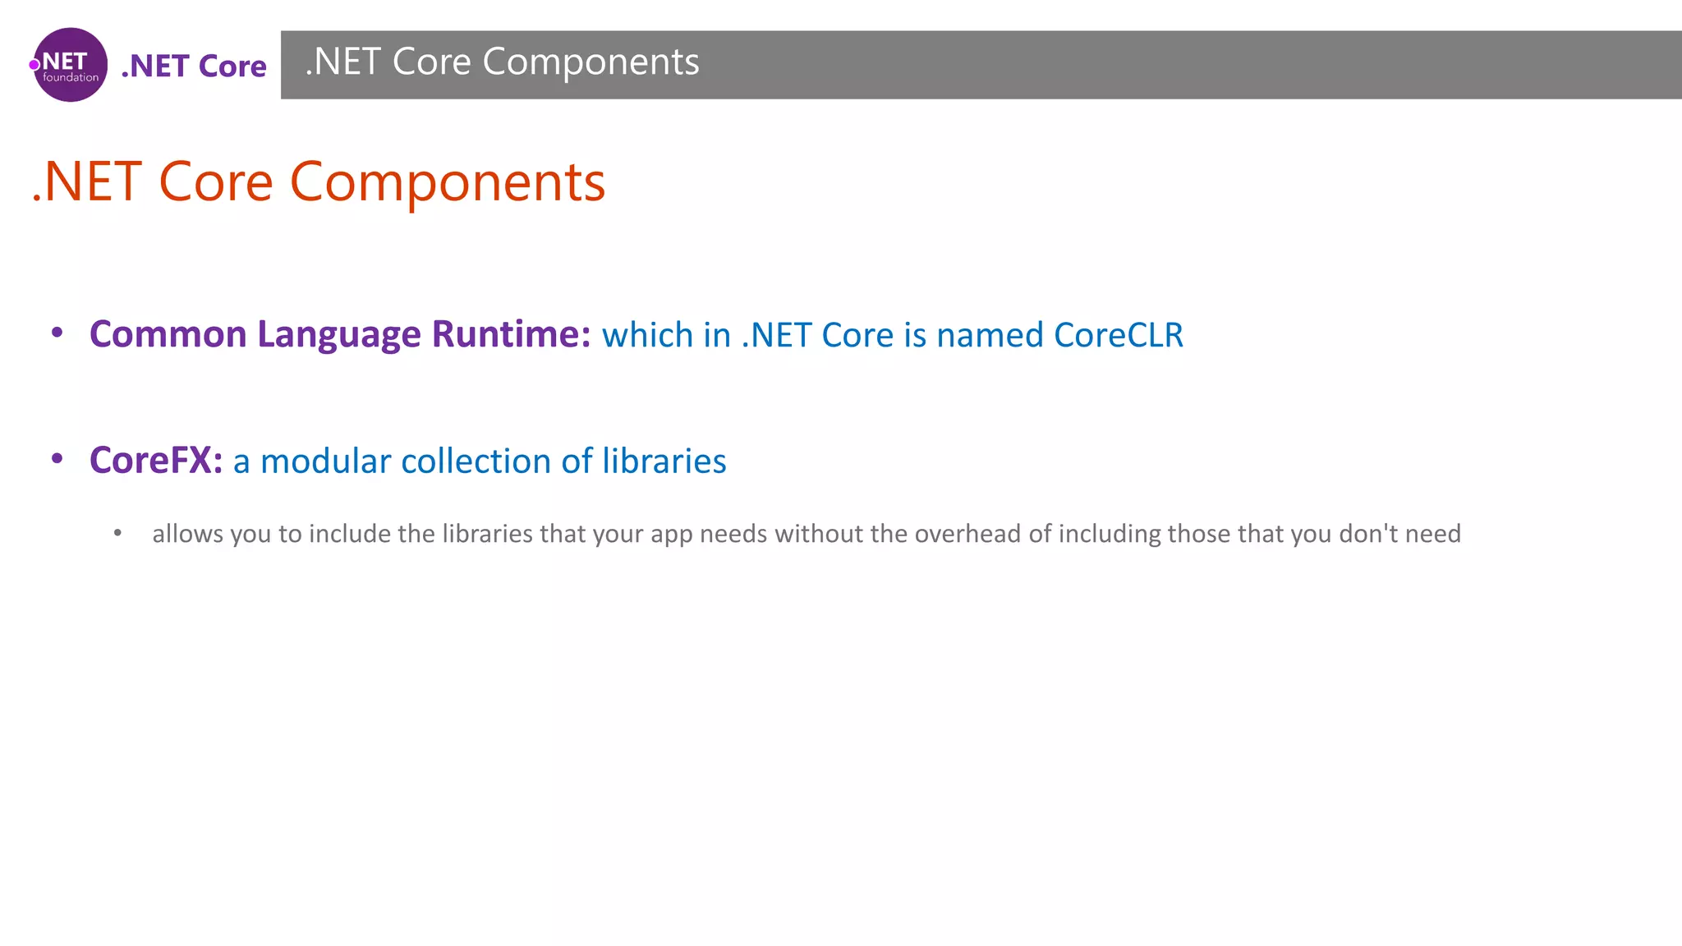Click the bullet before CoreFX

tap(57, 458)
